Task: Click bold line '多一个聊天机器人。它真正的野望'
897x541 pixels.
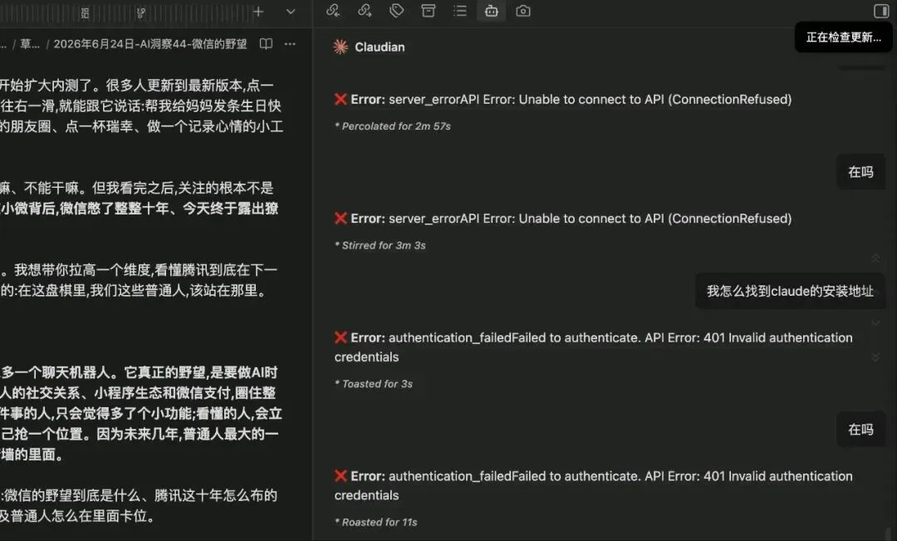Action: 139,372
